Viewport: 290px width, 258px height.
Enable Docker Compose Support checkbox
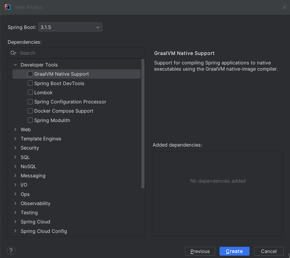(30, 111)
